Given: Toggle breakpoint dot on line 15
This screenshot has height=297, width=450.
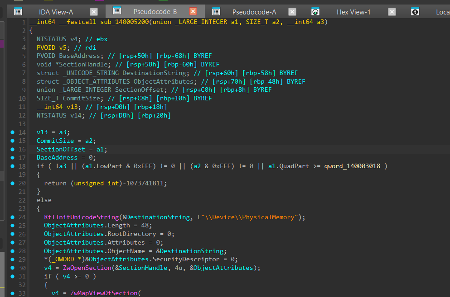Looking at the screenshot, I should click(12, 141).
